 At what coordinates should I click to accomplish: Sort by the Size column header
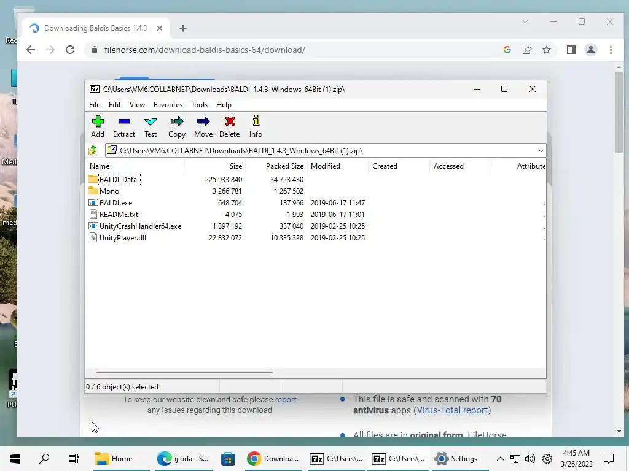pos(215,166)
